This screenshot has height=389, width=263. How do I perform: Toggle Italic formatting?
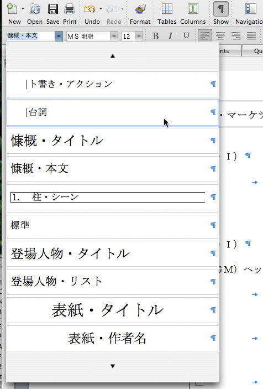170,36
